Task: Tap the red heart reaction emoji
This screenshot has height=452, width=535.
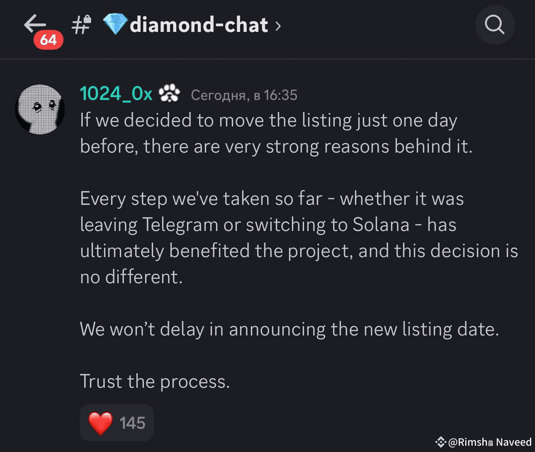Action: [x=100, y=423]
